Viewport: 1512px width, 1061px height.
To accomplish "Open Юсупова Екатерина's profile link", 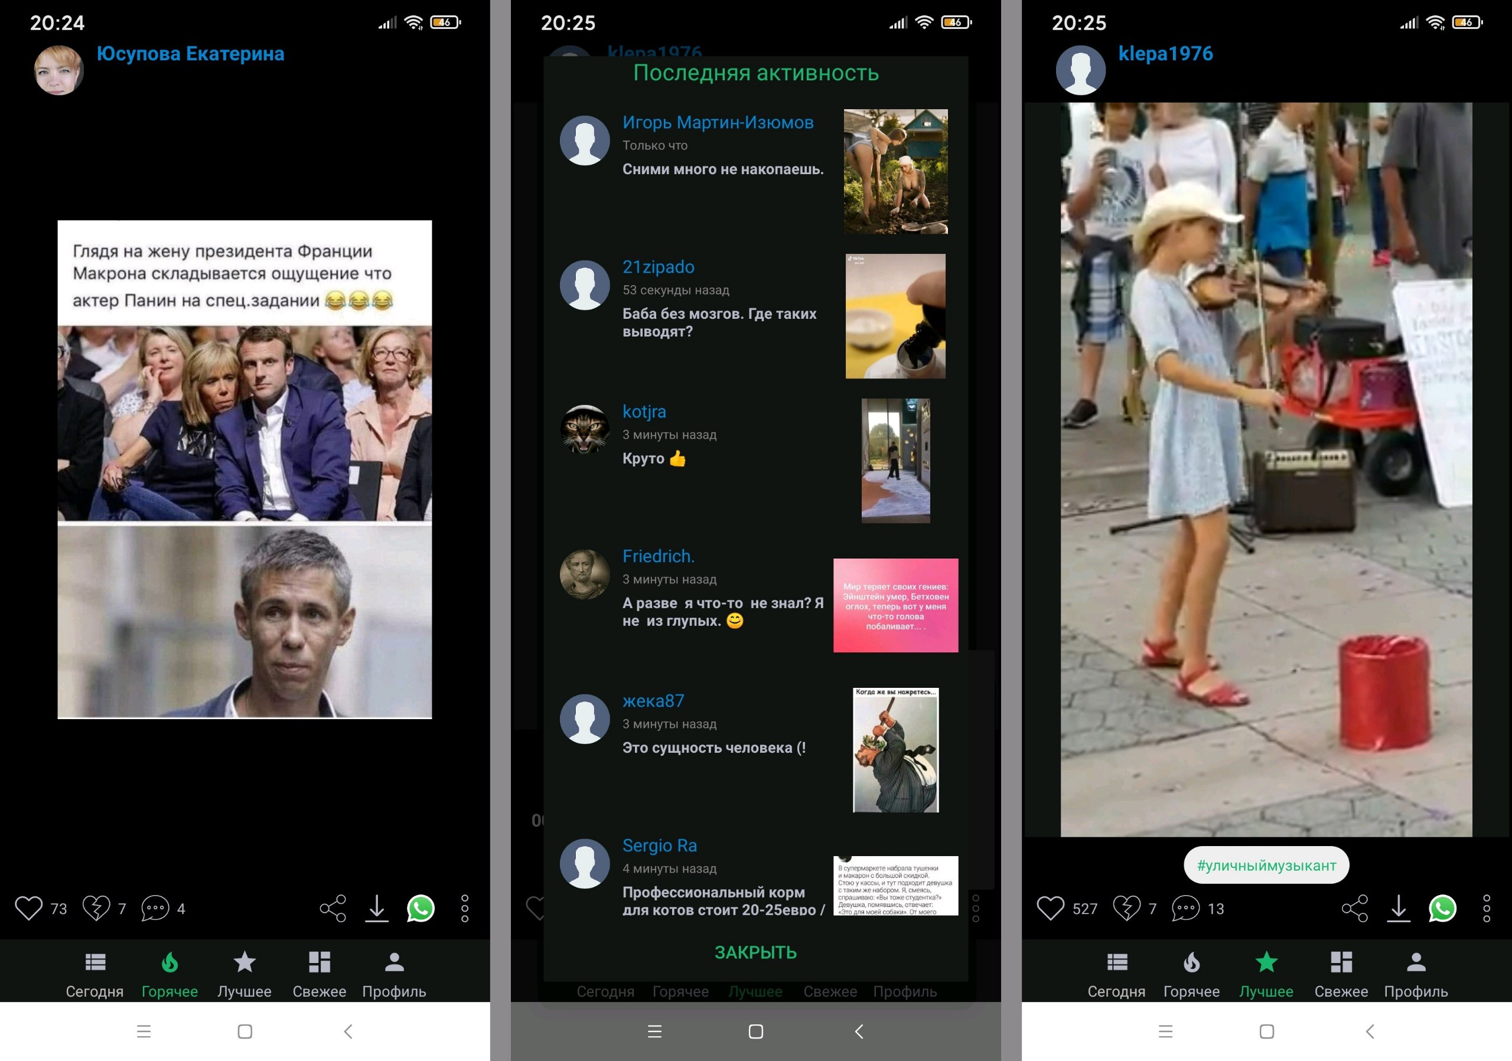I will [x=190, y=54].
